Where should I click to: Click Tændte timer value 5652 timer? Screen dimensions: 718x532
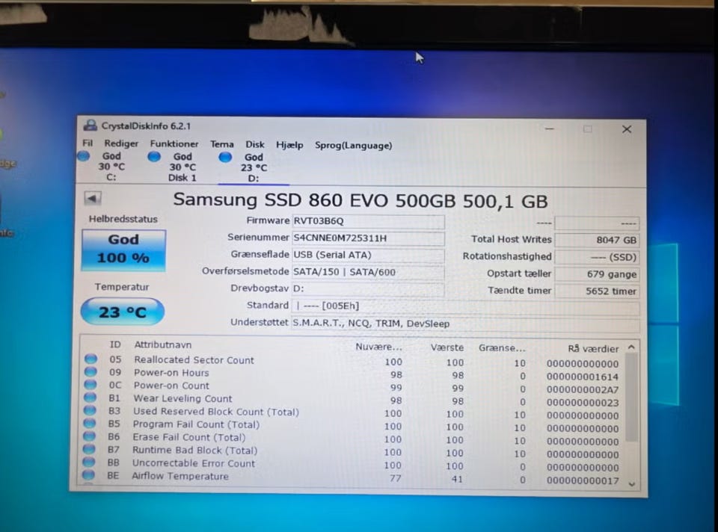tap(597, 291)
